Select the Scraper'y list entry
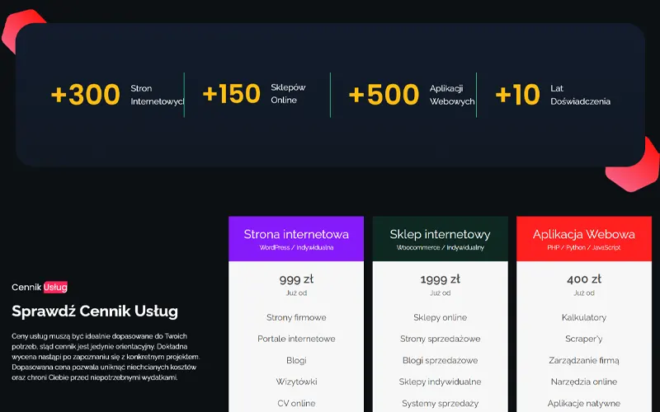The image size is (660, 412). pos(583,339)
